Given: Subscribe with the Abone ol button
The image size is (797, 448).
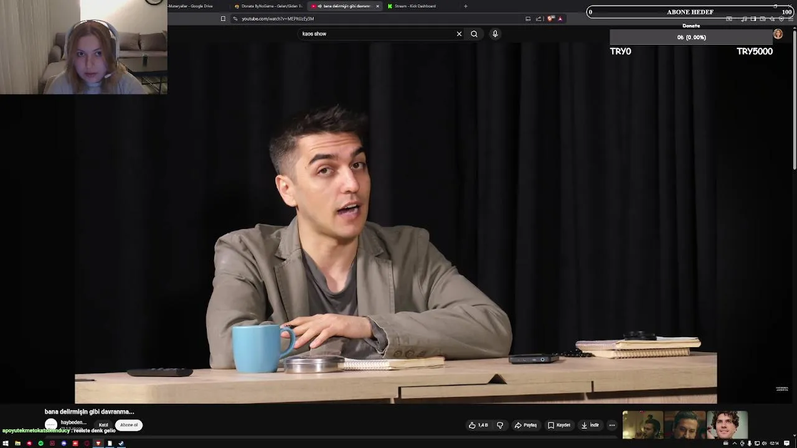Looking at the screenshot, I should (129, 425).
